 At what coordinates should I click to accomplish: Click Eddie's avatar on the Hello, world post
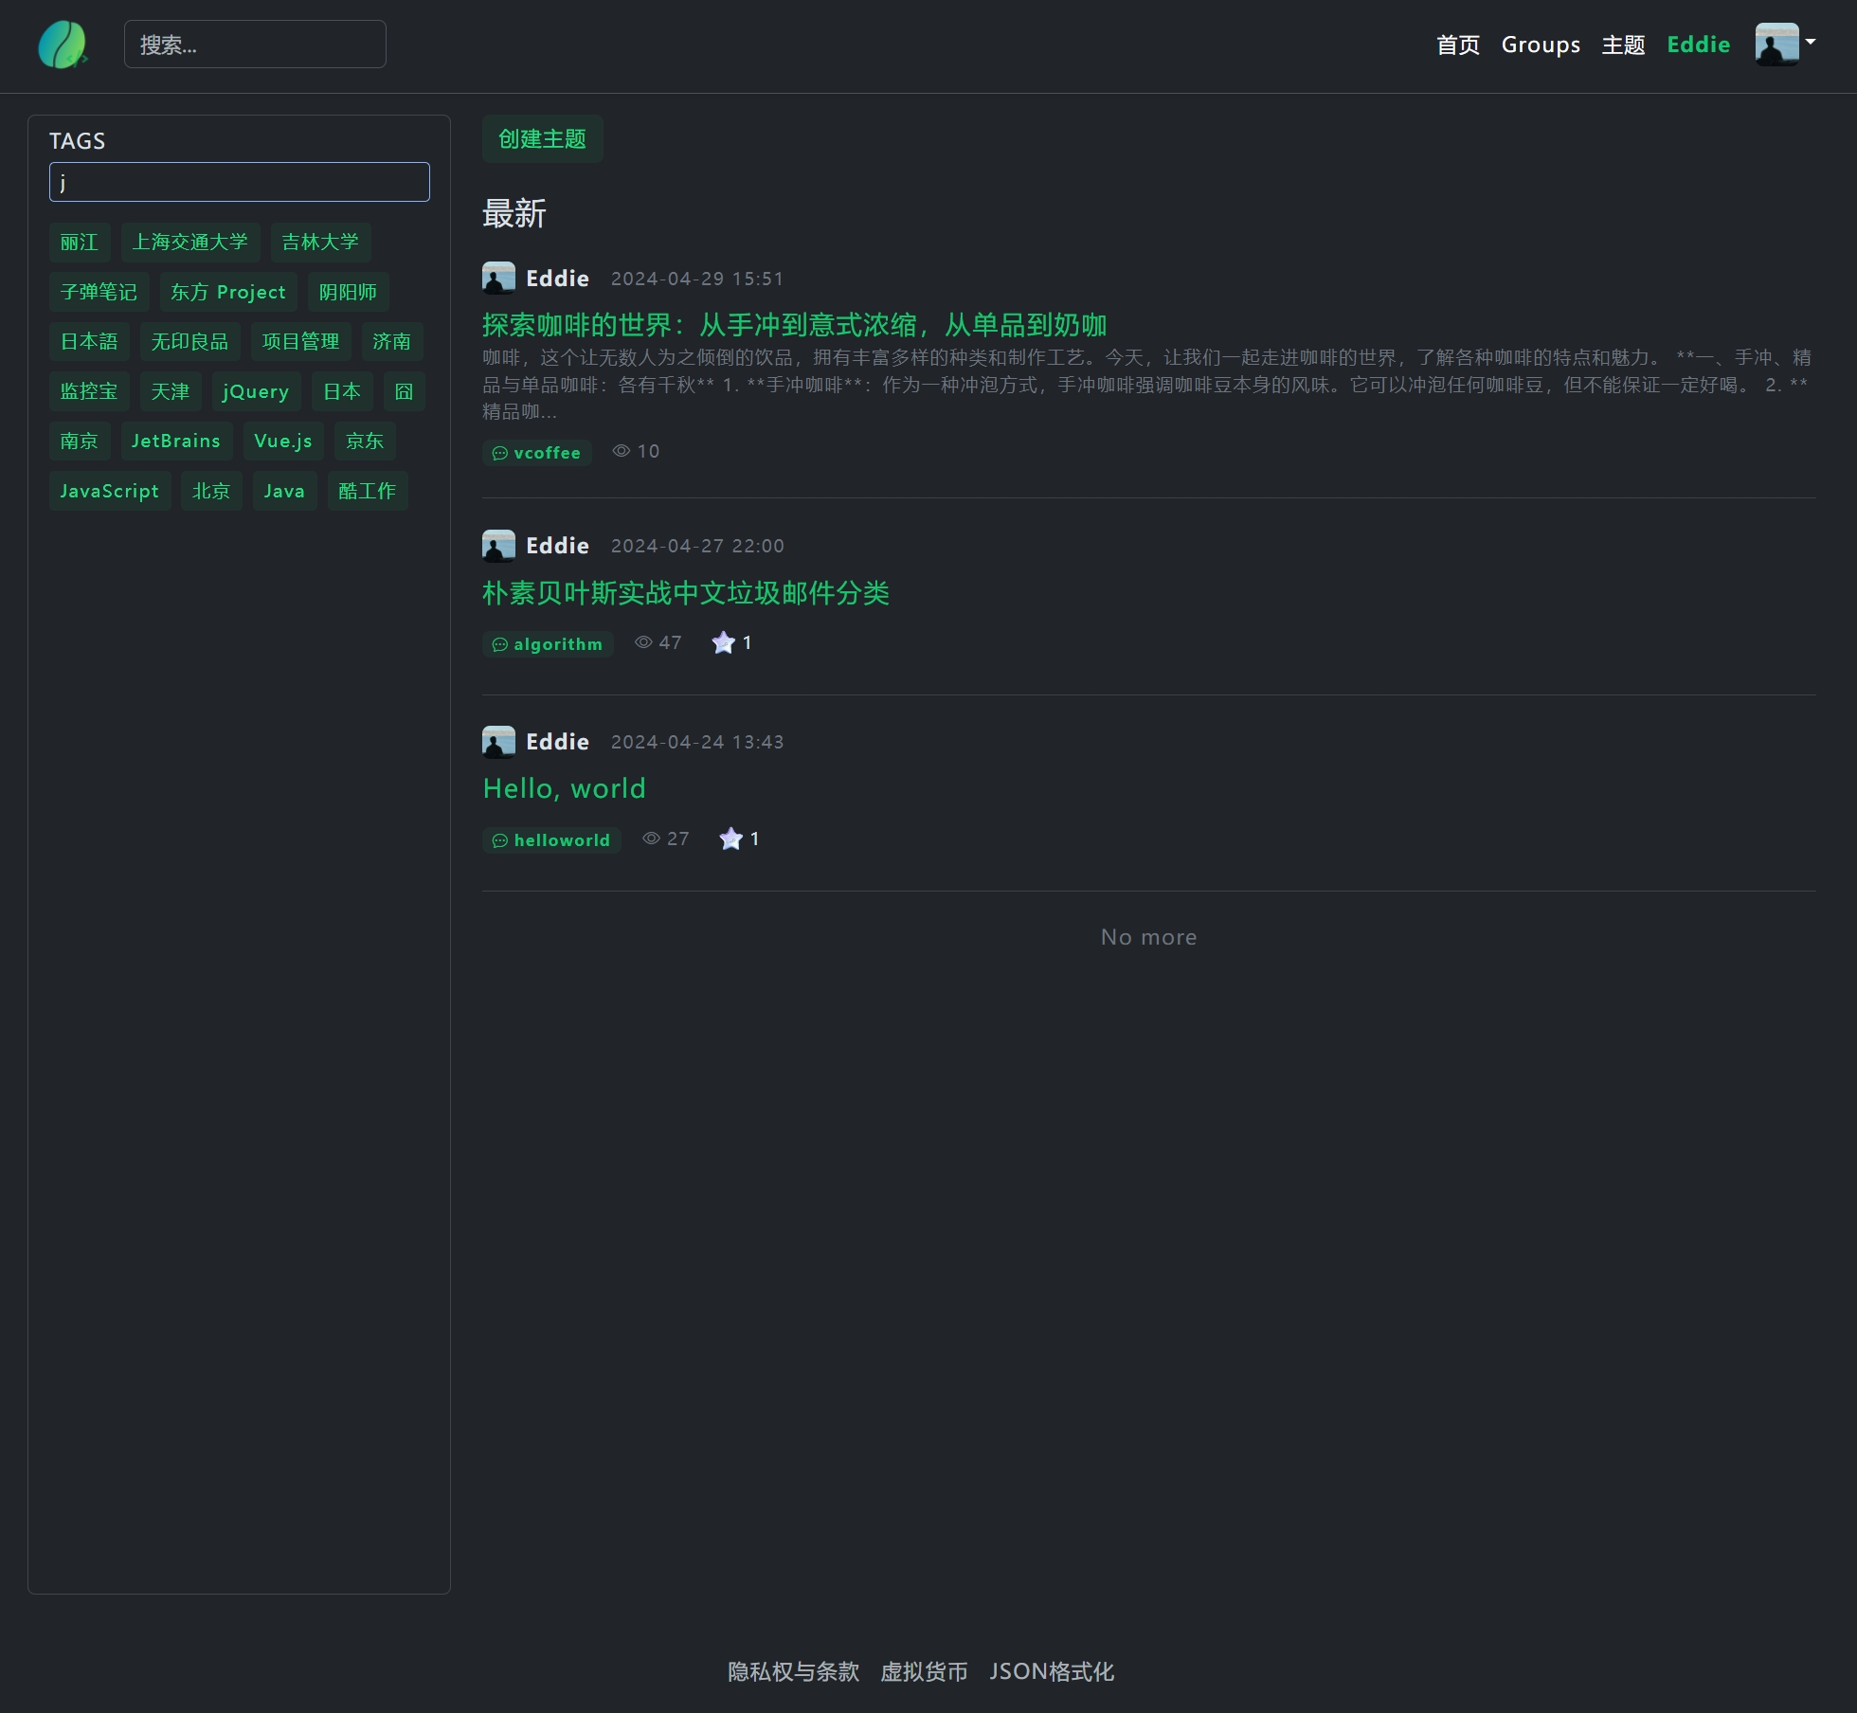point(498,742)
